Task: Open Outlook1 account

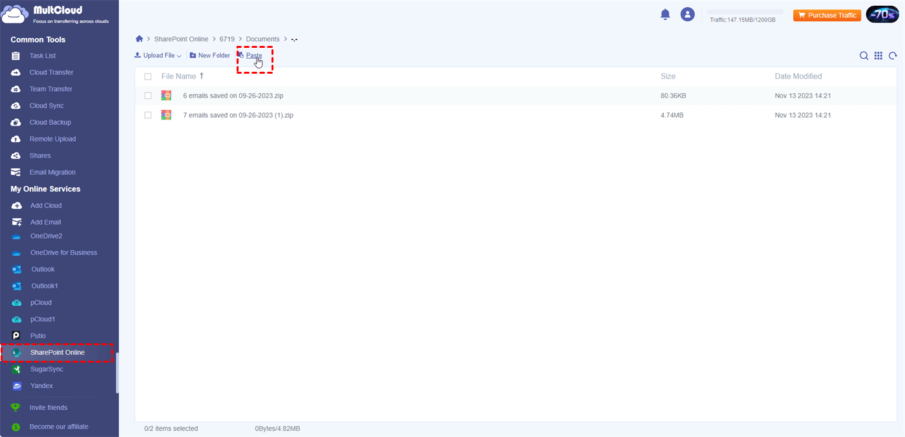Action: [x=45, y=286]
